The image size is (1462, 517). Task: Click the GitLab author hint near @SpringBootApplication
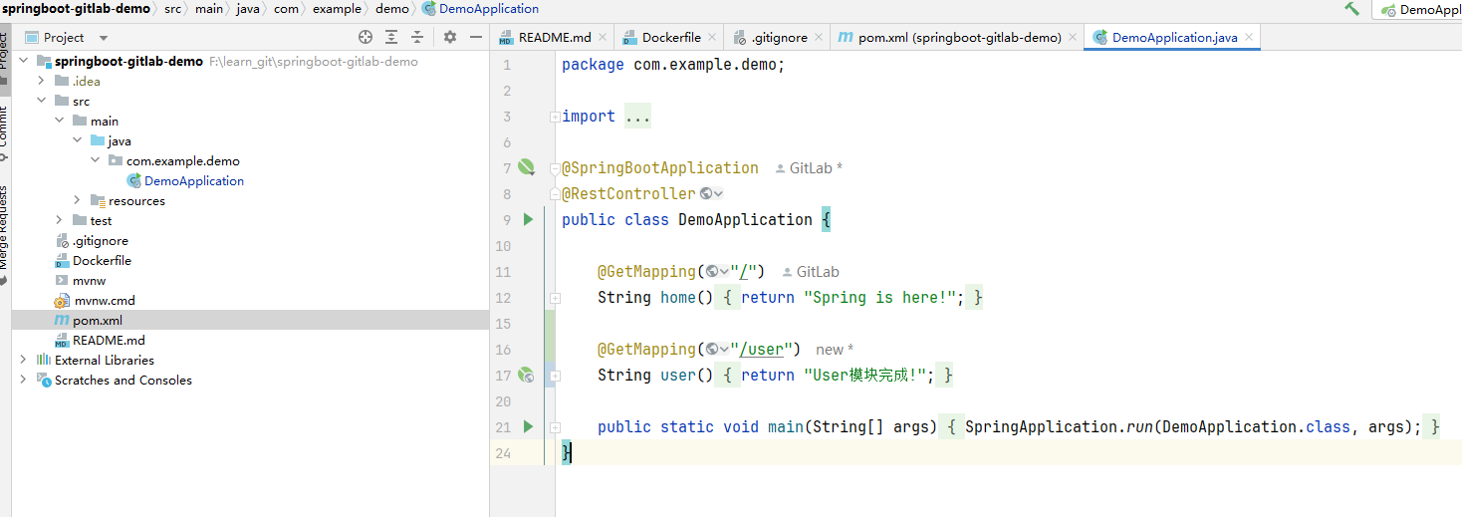pos(809,168)
